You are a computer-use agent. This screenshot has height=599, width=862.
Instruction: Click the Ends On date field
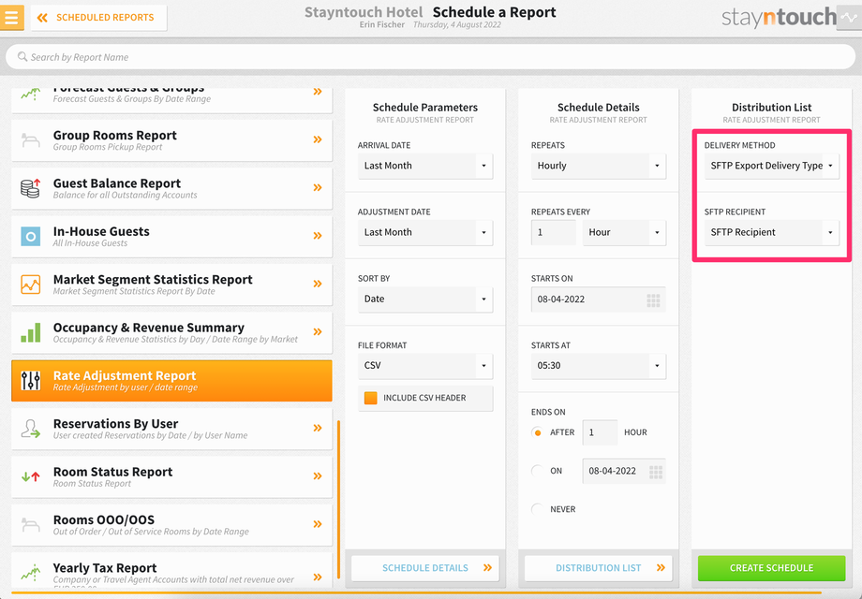click(624, 471)
